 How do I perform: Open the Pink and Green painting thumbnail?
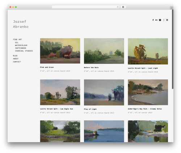coord(60,51)
